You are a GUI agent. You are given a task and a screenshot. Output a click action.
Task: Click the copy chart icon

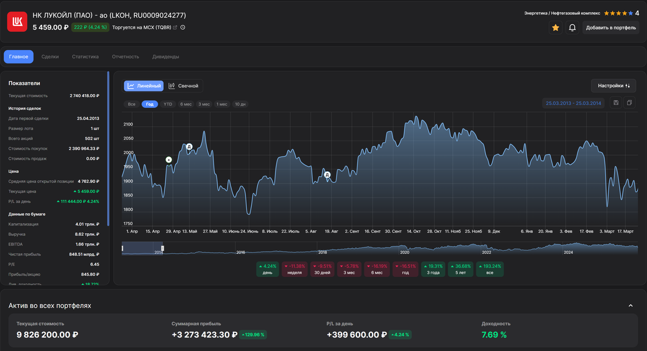[x=629, y=103]
